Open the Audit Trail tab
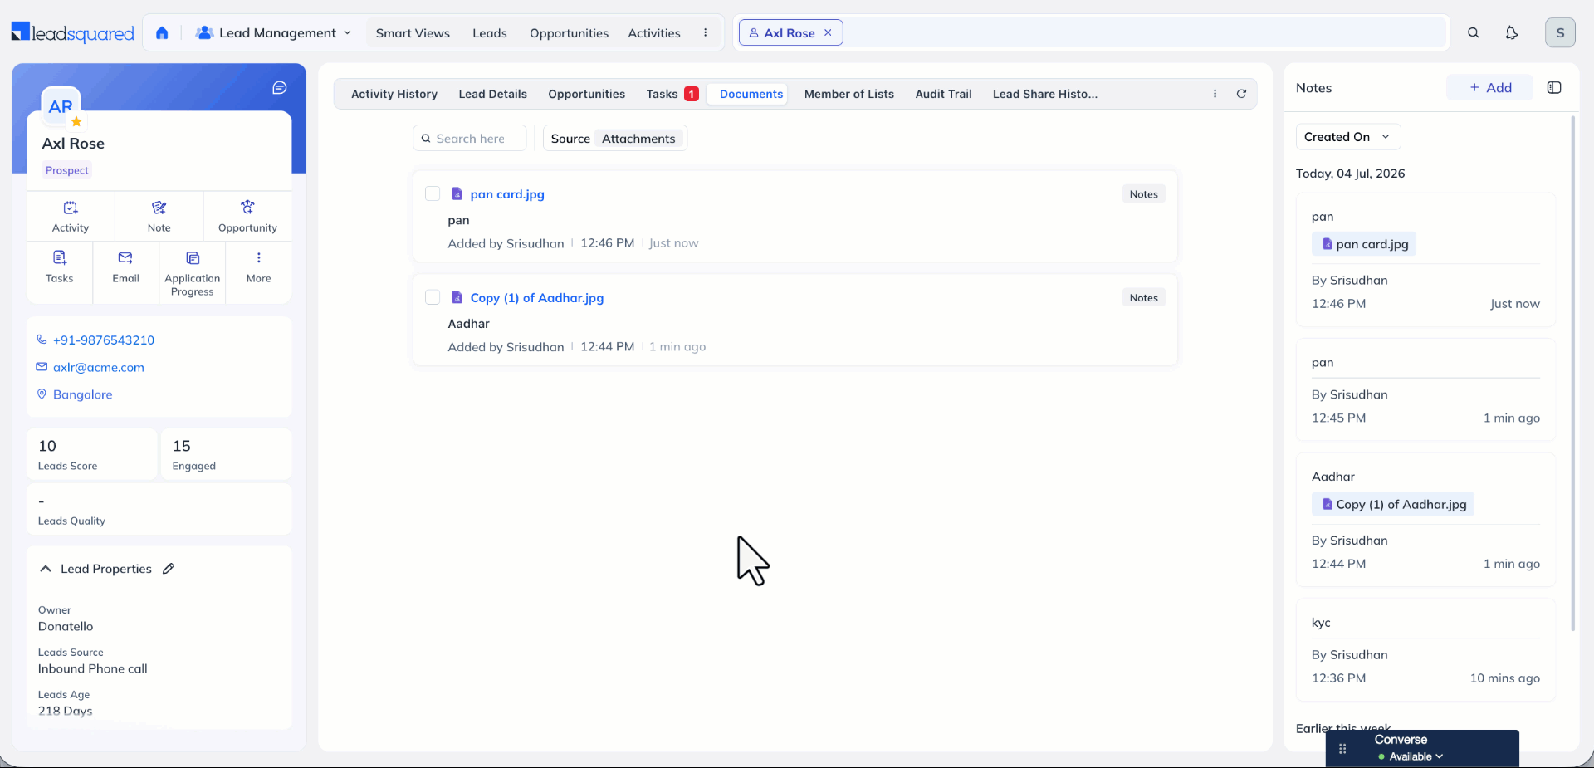This screenshot has width=1594, height=768. [943, 94]
